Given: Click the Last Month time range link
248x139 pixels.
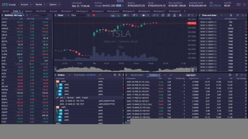Looking at the screenshot, I should click(x=91, y=75).
